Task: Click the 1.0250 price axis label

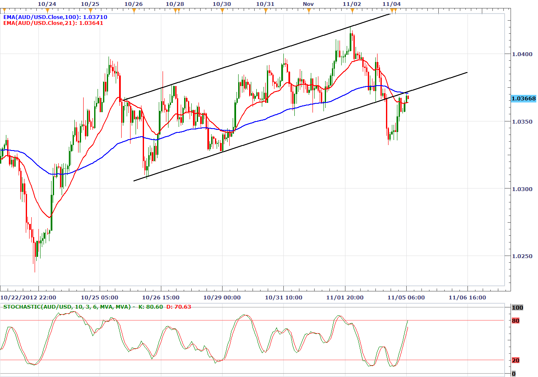Action: click(x=523, y=256)
